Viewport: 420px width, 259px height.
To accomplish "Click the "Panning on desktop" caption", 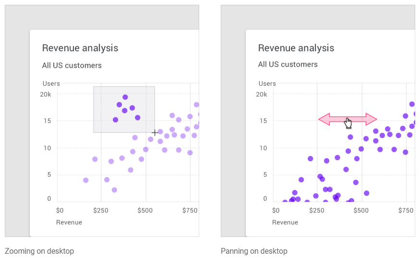I will tap(254, 251).
